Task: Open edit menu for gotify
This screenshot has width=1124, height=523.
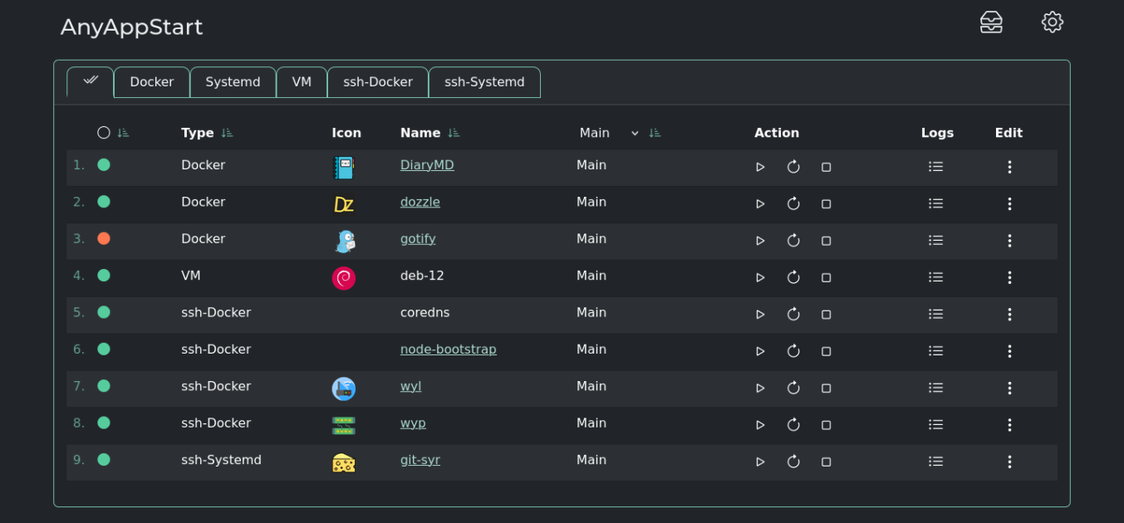Action: (1009, 241)
